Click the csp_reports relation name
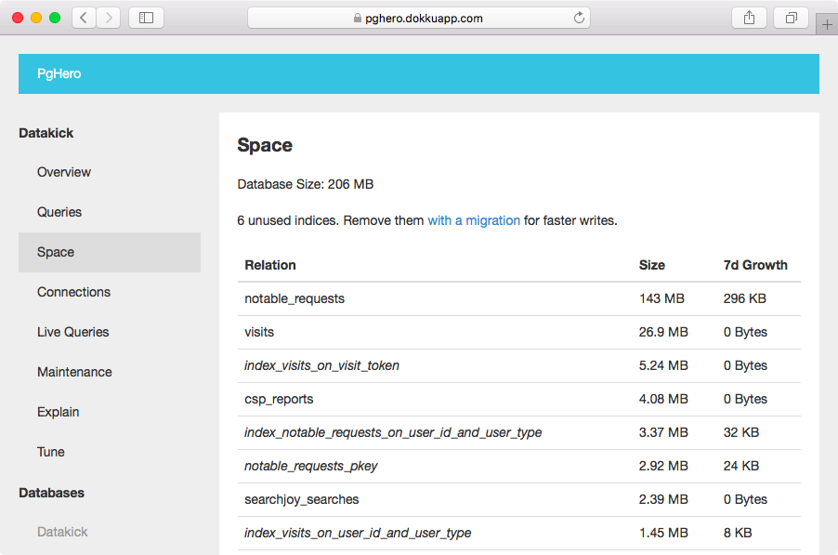 click(x=279, y=400)
